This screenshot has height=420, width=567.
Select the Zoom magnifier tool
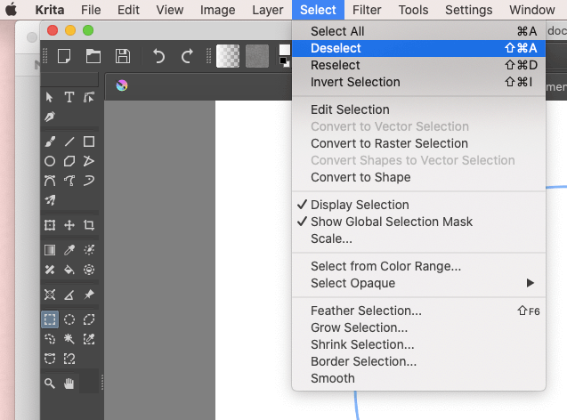[50, 384]
